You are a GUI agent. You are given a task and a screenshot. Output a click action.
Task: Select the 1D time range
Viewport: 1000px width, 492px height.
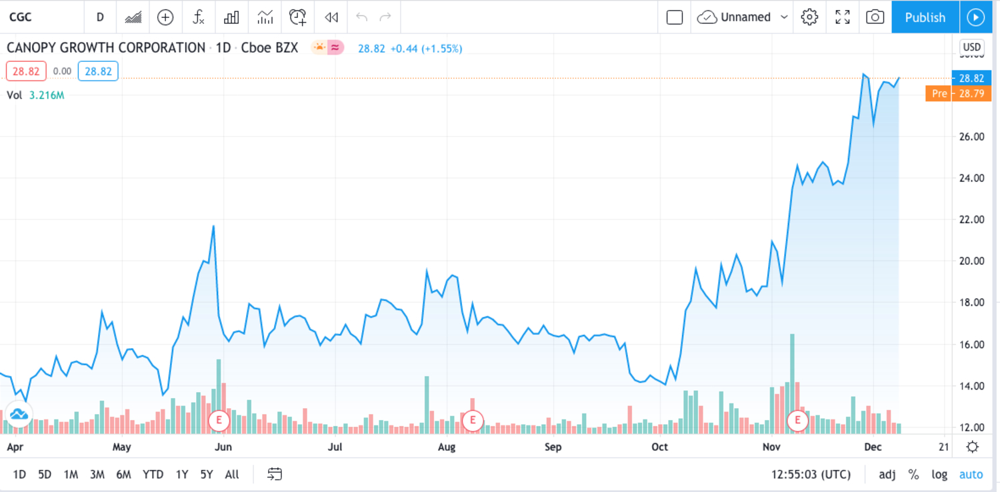[x=19, y=475]
